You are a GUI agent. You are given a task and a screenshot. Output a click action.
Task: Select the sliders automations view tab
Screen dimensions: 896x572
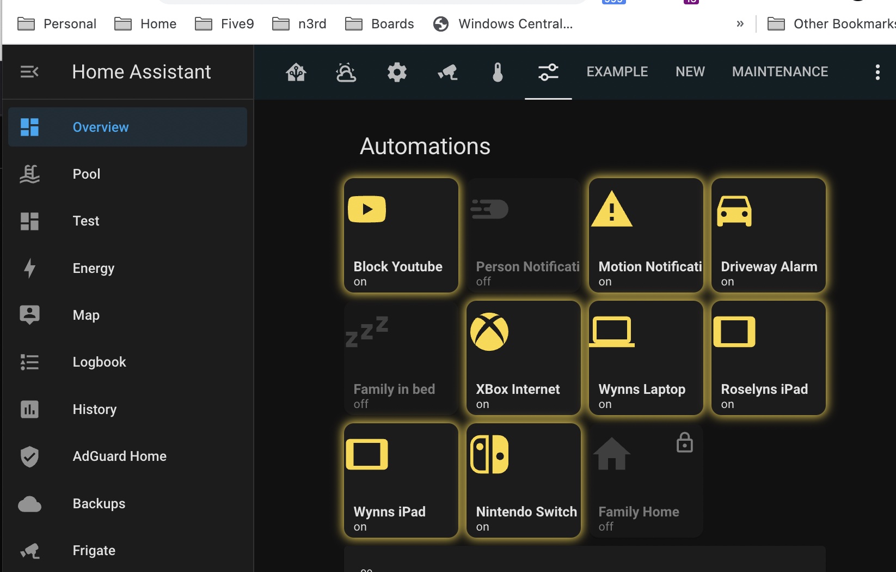(x=548, y=72)
